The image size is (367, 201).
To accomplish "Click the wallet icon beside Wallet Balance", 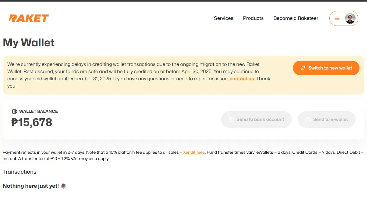I will [x=14, y=111].
